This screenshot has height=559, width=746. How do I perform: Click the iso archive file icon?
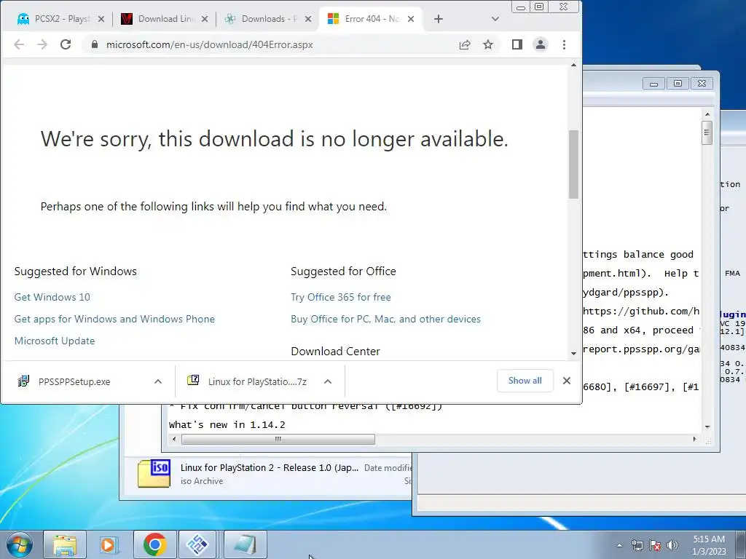(154, 473)
